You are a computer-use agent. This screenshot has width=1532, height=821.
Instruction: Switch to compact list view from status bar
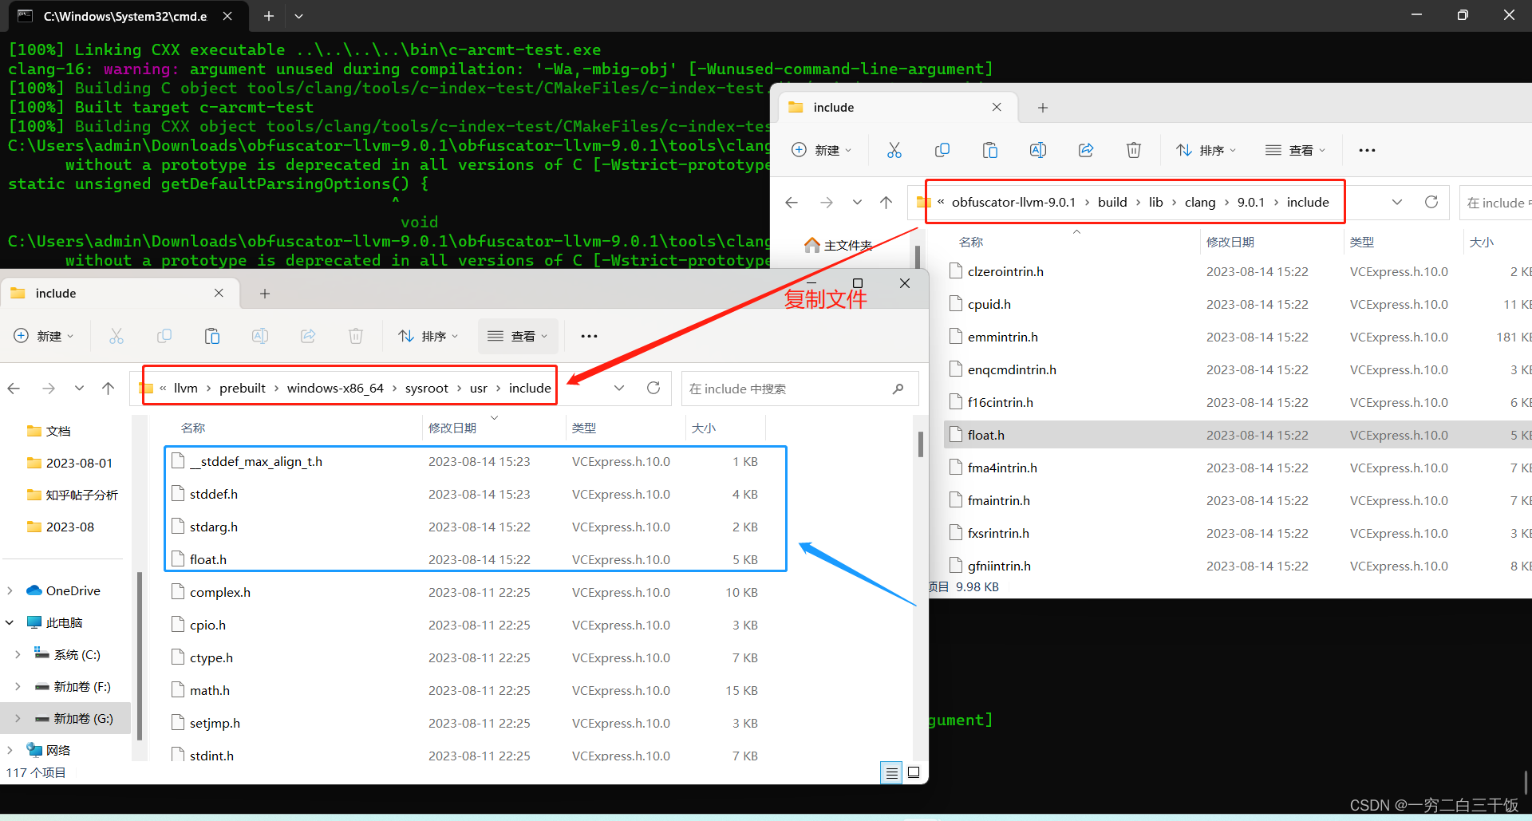(x=913, y=772)
